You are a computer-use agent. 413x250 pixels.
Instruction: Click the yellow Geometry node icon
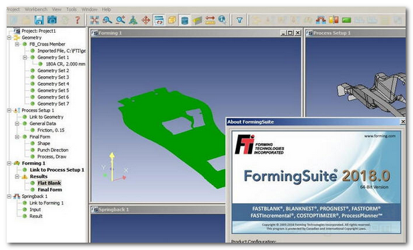[17, 37]
